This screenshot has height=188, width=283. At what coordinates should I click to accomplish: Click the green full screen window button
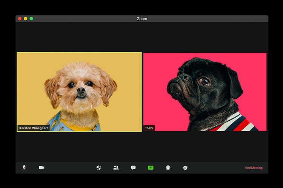31,19
